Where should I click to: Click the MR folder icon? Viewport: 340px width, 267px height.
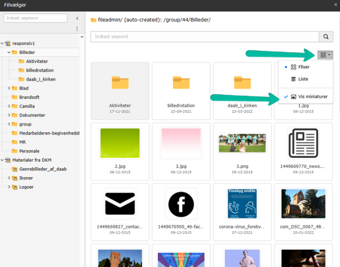15,142
